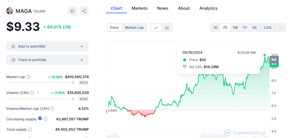Click the #252 volume rank badge
This screenshot has height=138, width=289.
pyautogui.click(x=83, y=99)
